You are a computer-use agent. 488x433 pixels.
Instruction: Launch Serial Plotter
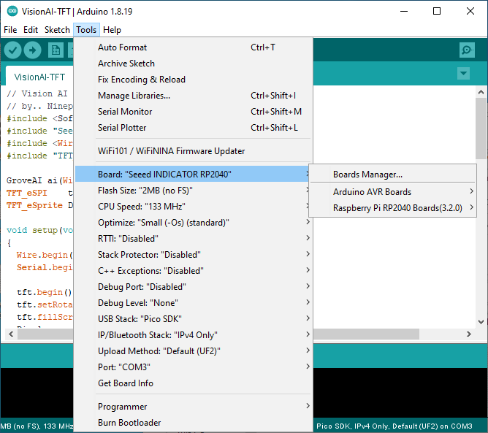(194, 128)
